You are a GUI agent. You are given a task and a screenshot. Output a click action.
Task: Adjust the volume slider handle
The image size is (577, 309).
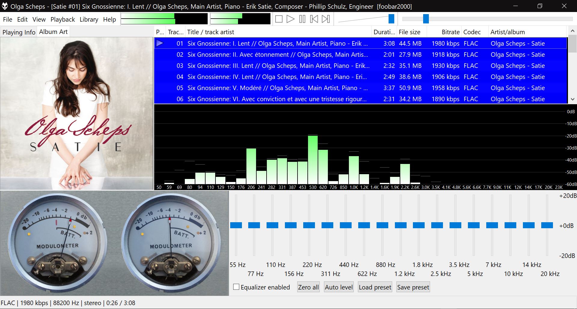click(x=391, y=19)
